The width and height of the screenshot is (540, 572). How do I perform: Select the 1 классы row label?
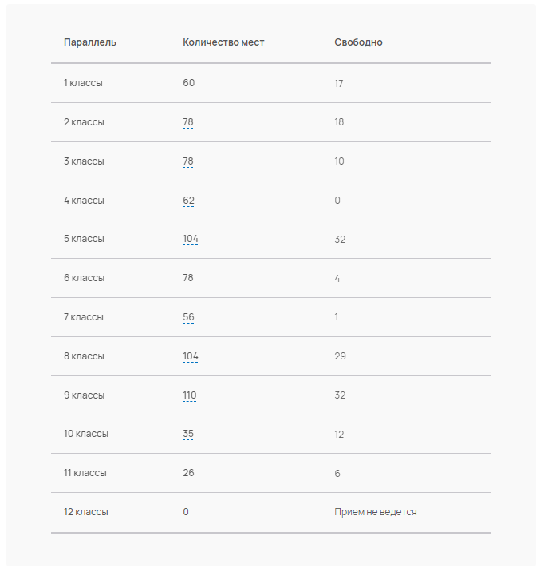pyautogui.click(x=83, y=83)
